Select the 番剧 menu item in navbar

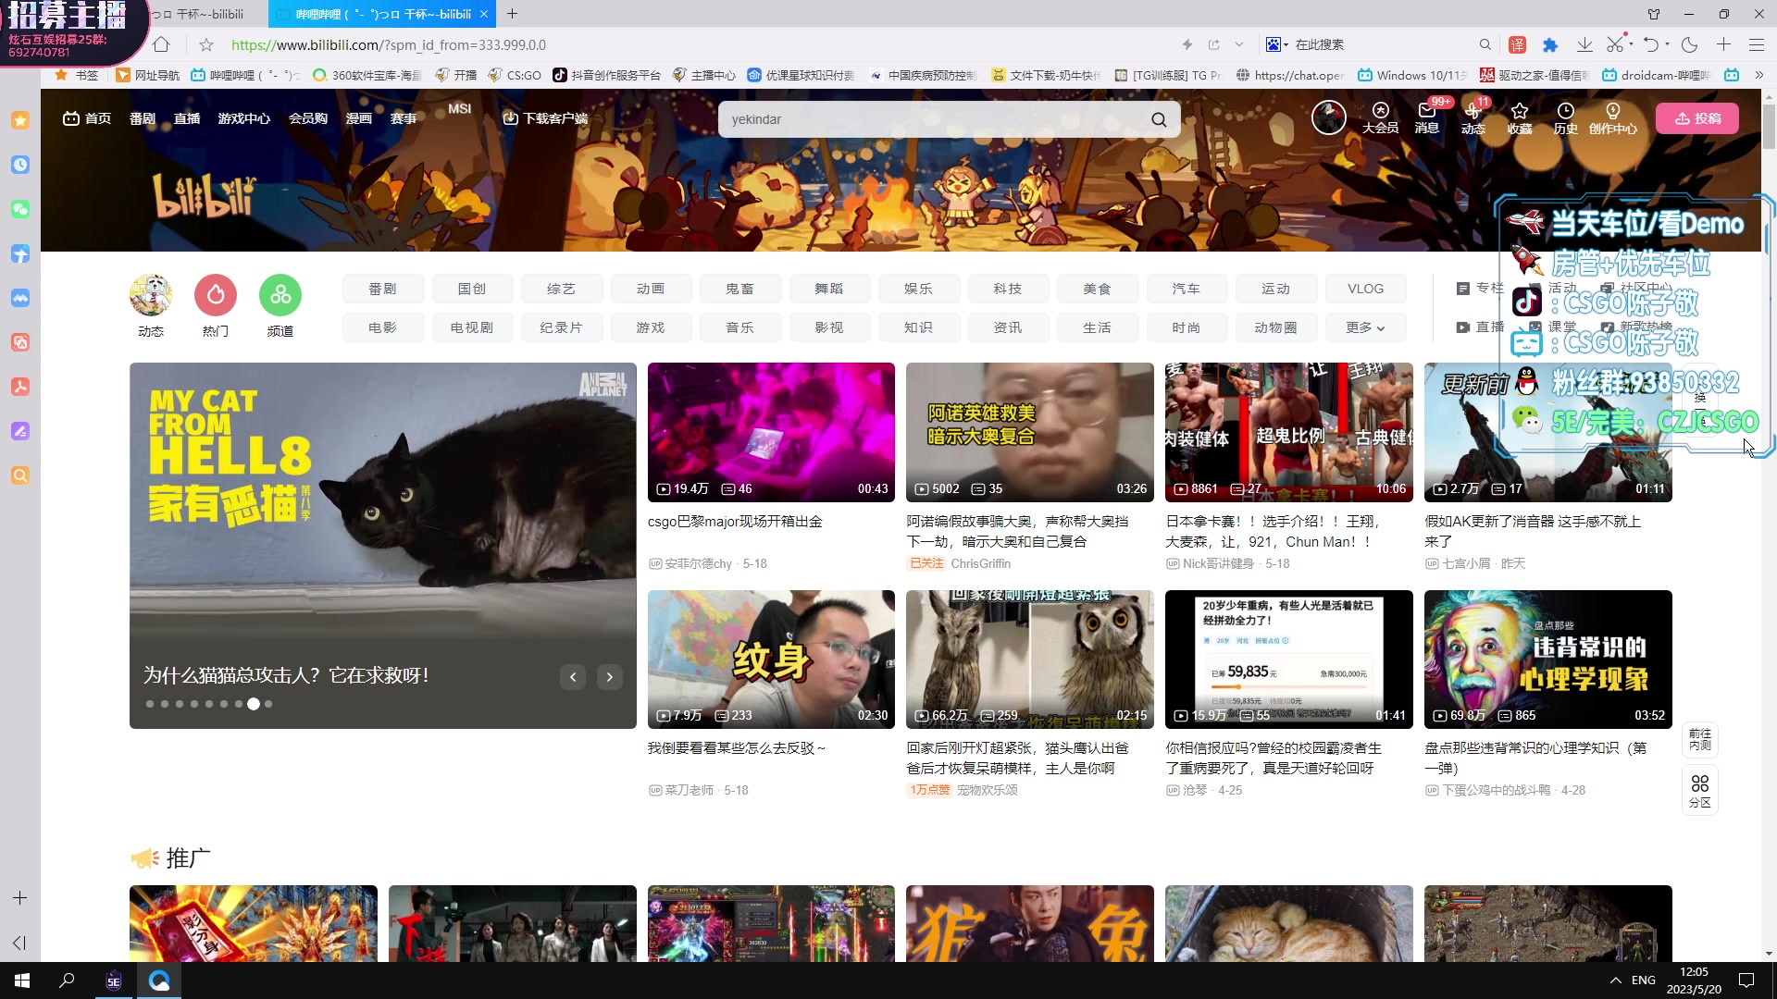(x=143, y=118)
